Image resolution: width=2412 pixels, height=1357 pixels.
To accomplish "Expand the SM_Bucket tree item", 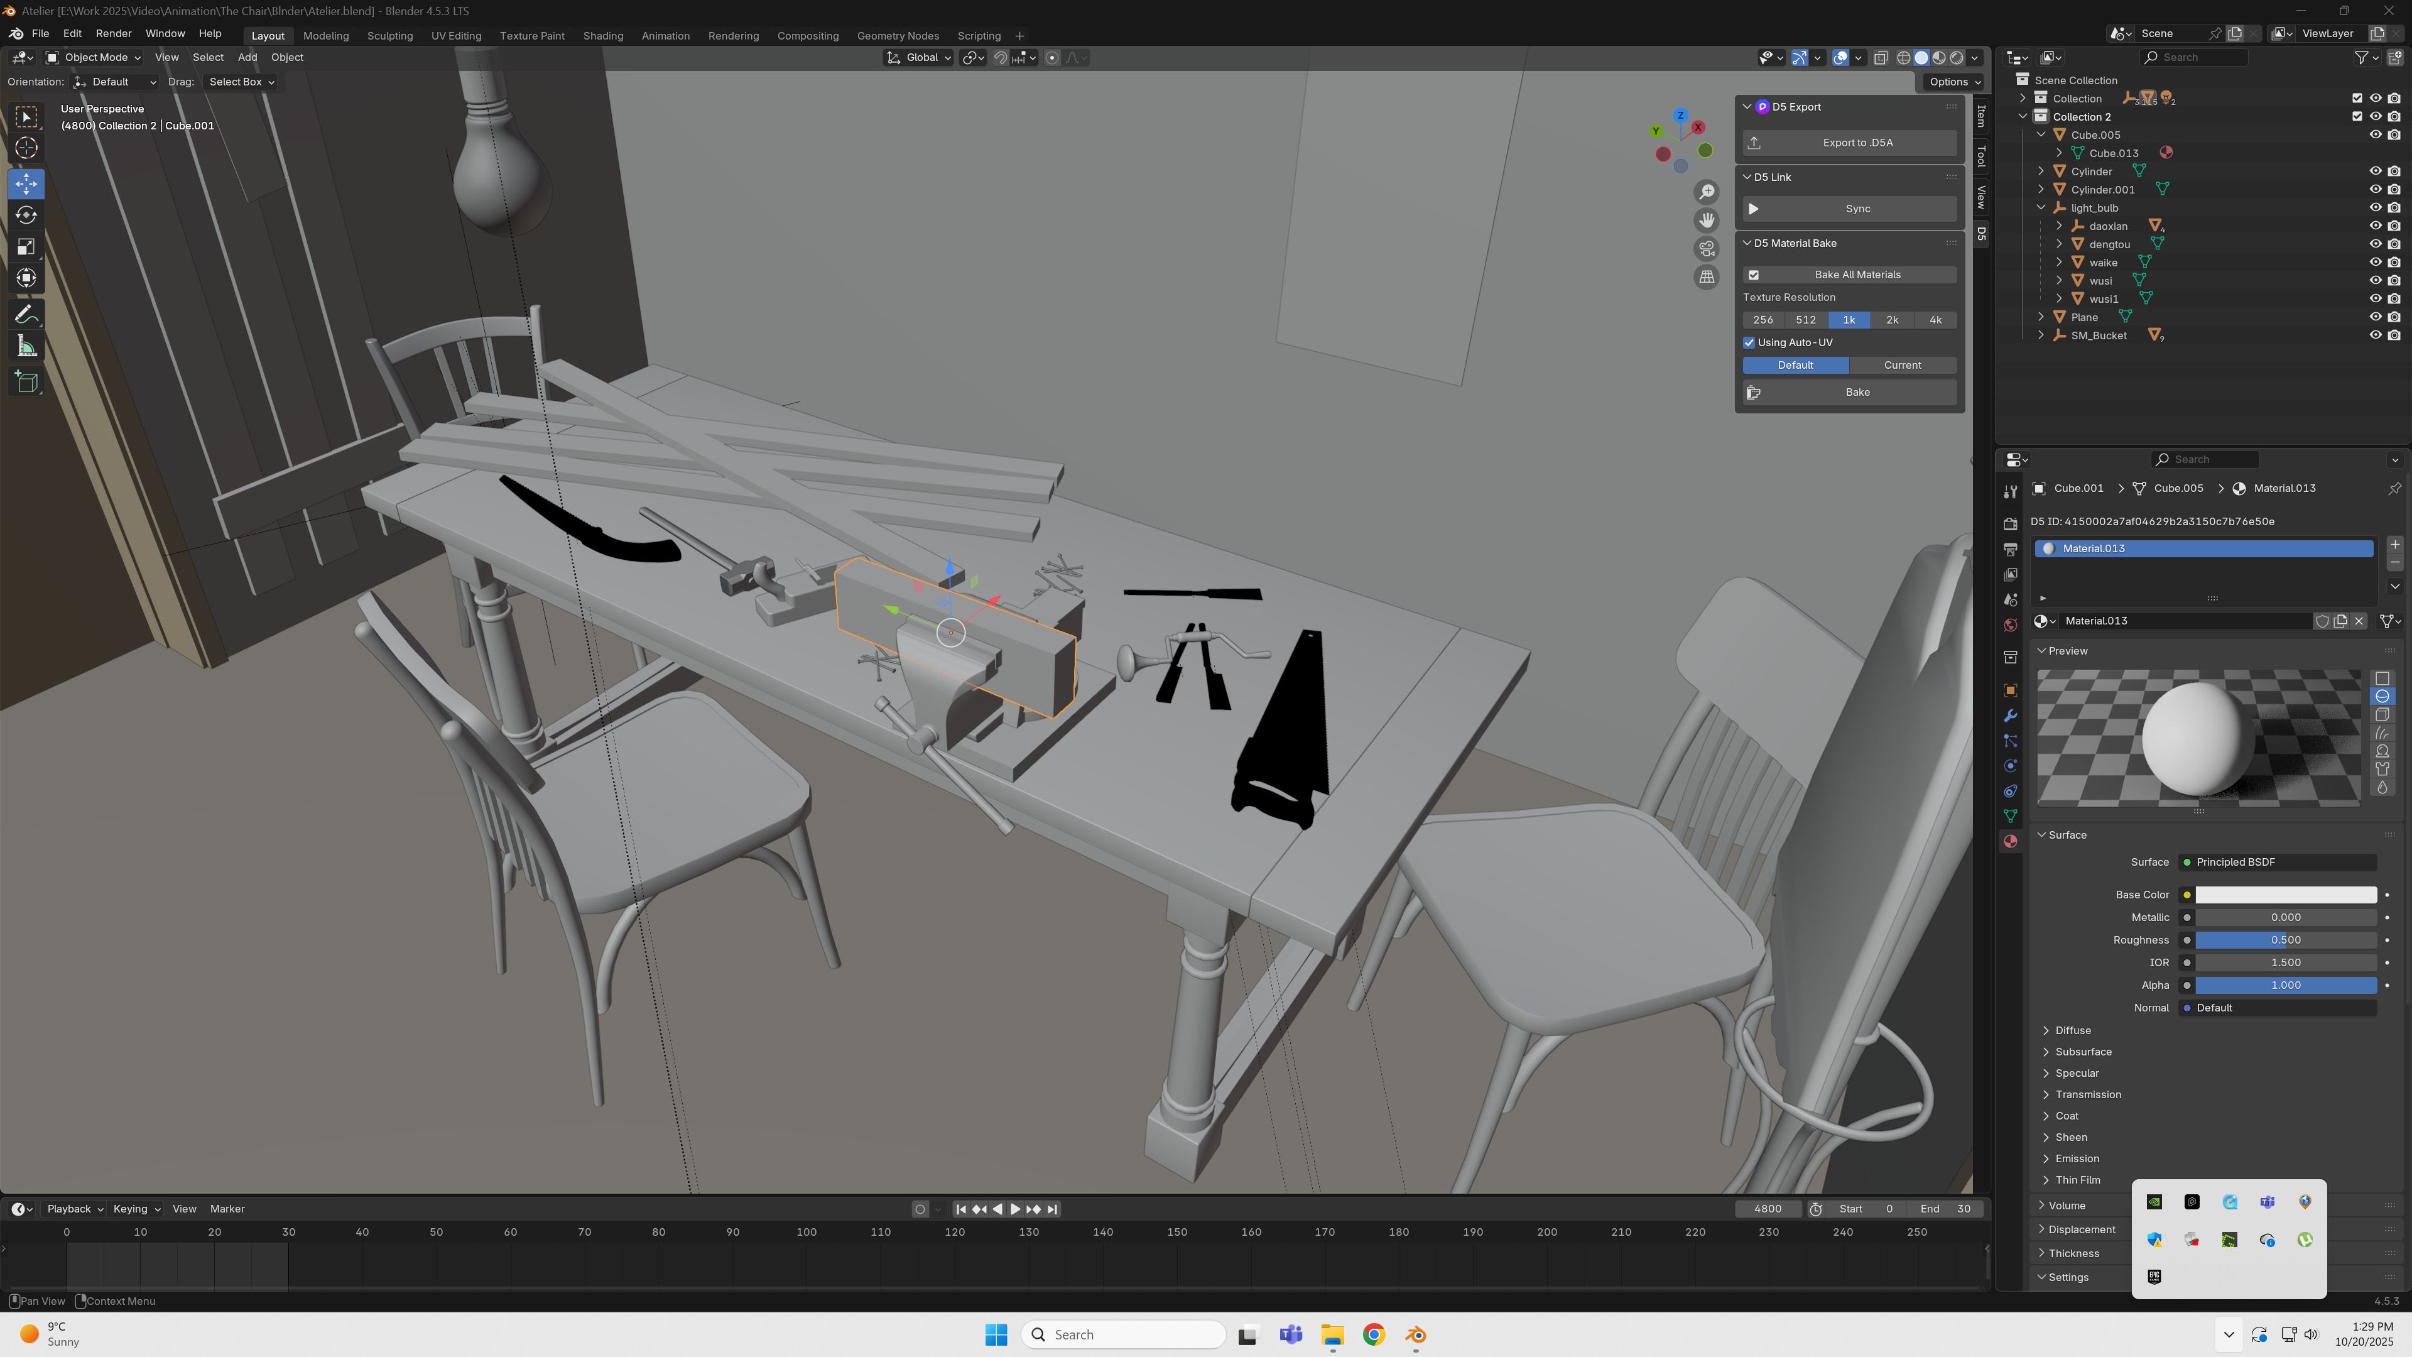I will click(x=2041, y=335).
